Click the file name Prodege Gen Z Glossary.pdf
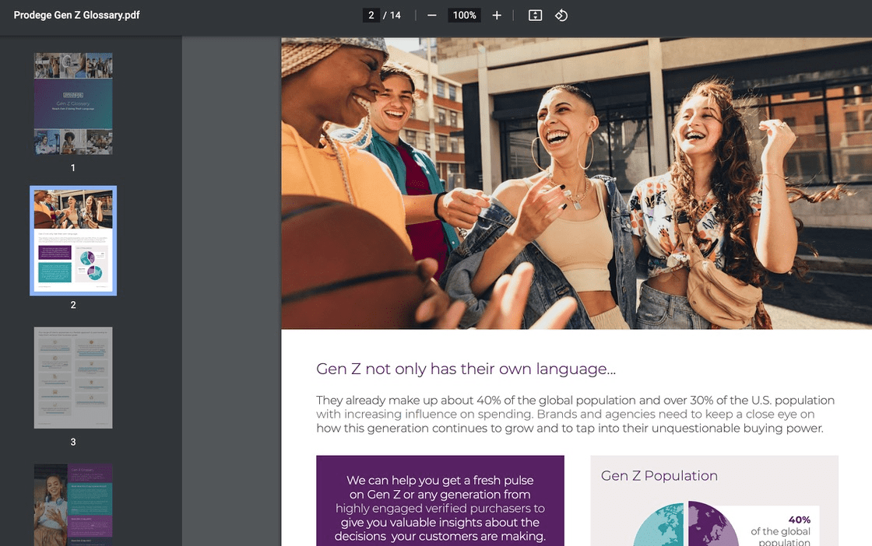872x546 pixels. [77, 16]
